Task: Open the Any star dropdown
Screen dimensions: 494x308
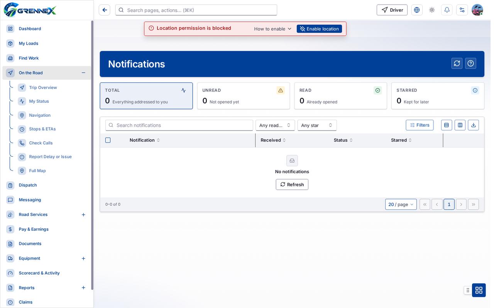Action: pos(317,125)
